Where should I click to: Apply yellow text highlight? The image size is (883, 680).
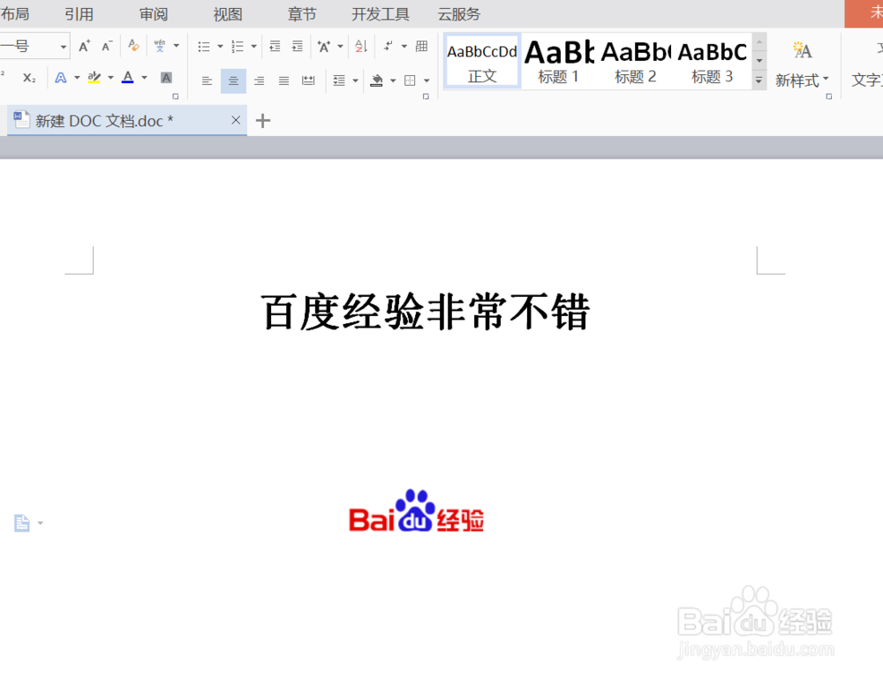[x=94, y=78]
